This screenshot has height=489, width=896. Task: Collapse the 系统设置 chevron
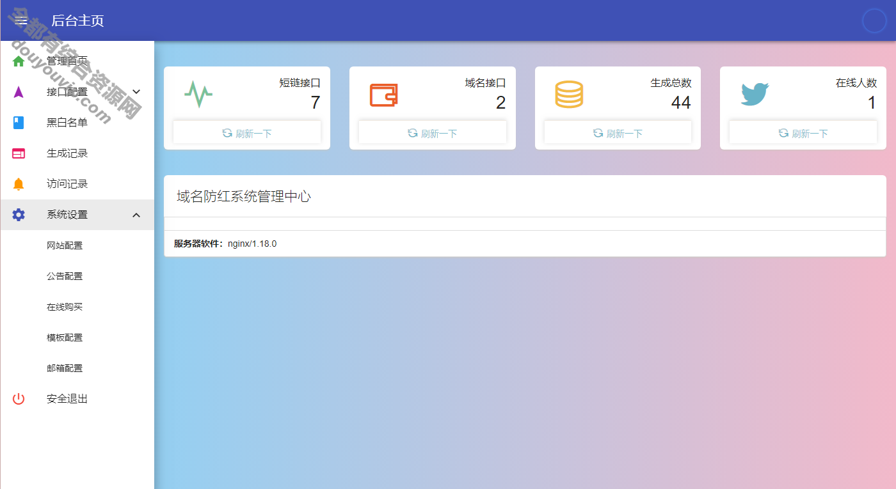(x=136, y=215)
